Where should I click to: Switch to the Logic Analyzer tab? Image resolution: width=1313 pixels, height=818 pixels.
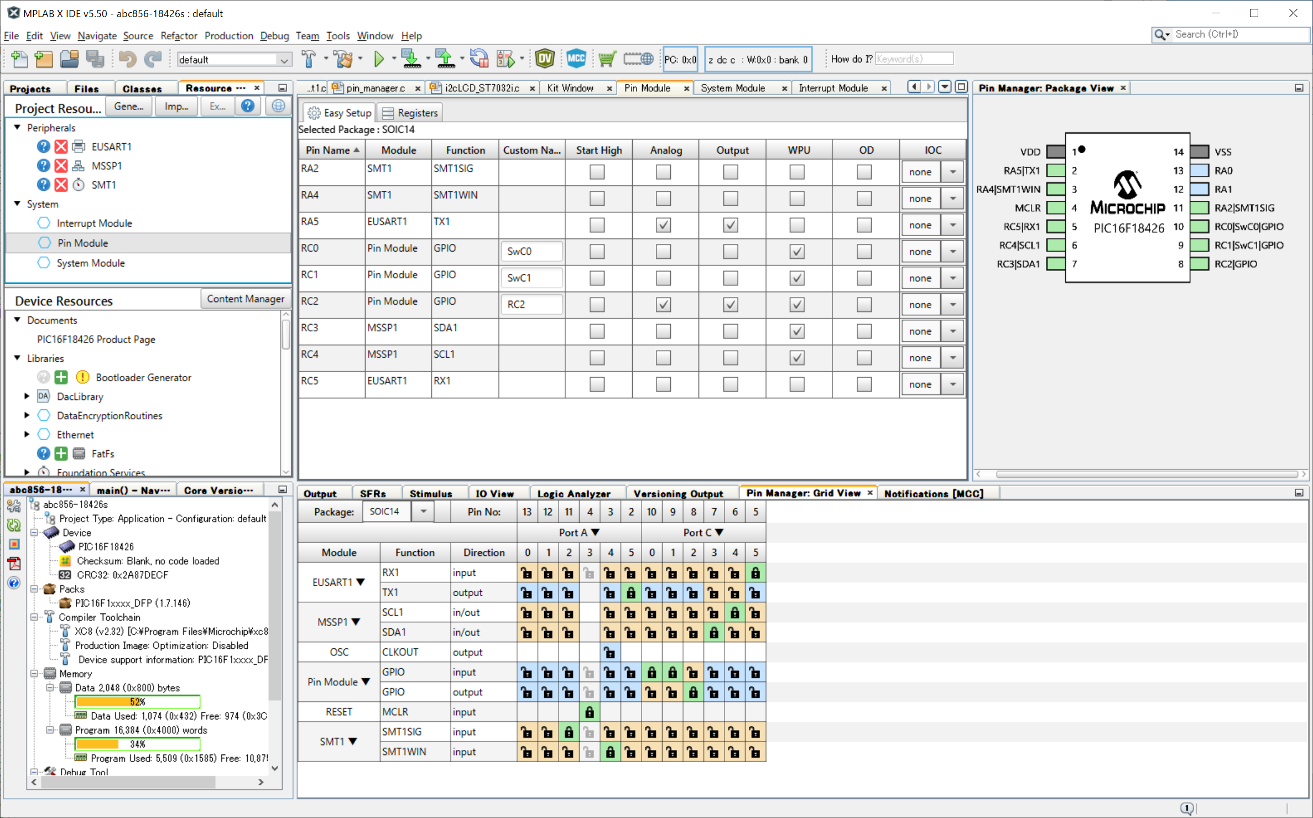tap(574, 494)
